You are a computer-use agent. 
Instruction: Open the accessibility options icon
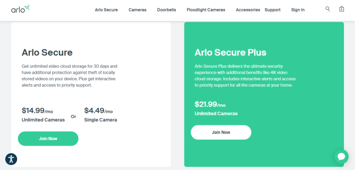[11, 159]
